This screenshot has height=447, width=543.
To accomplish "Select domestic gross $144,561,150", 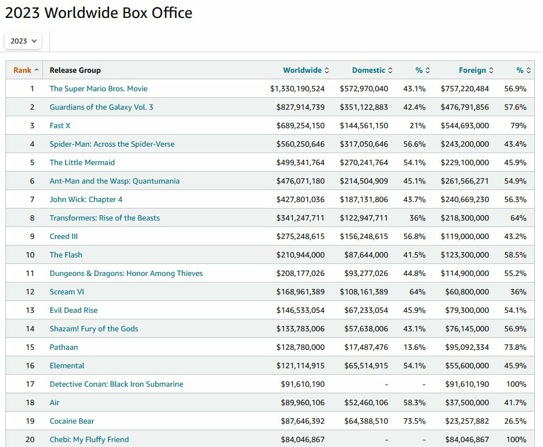I will pos(364,125).
